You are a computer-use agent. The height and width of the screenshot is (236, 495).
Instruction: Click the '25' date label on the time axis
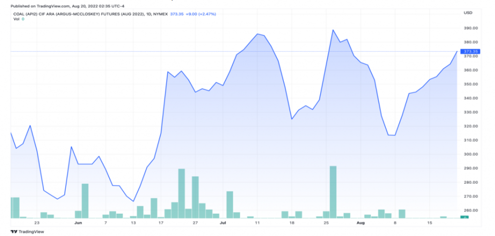(x=326, y=223)
